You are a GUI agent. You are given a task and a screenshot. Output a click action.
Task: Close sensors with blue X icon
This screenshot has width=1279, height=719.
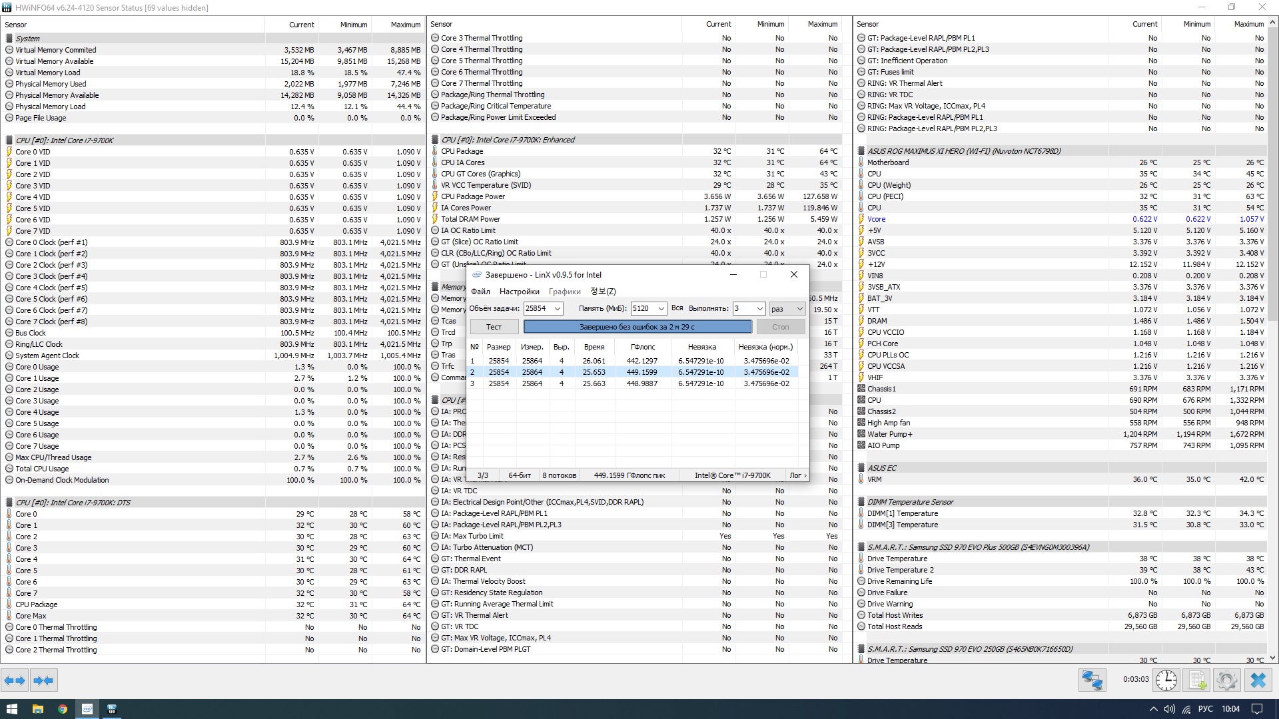pyautogui.click(x=1258, y=680)
